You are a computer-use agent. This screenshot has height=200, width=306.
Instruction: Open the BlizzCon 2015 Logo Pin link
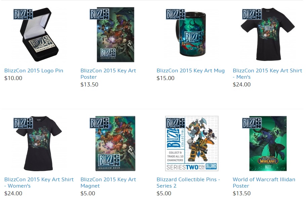pos(34,71)
